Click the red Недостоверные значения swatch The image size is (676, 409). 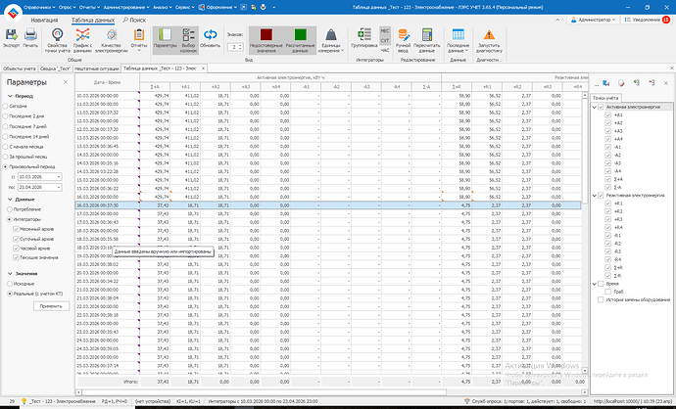(x=266, y=34)
